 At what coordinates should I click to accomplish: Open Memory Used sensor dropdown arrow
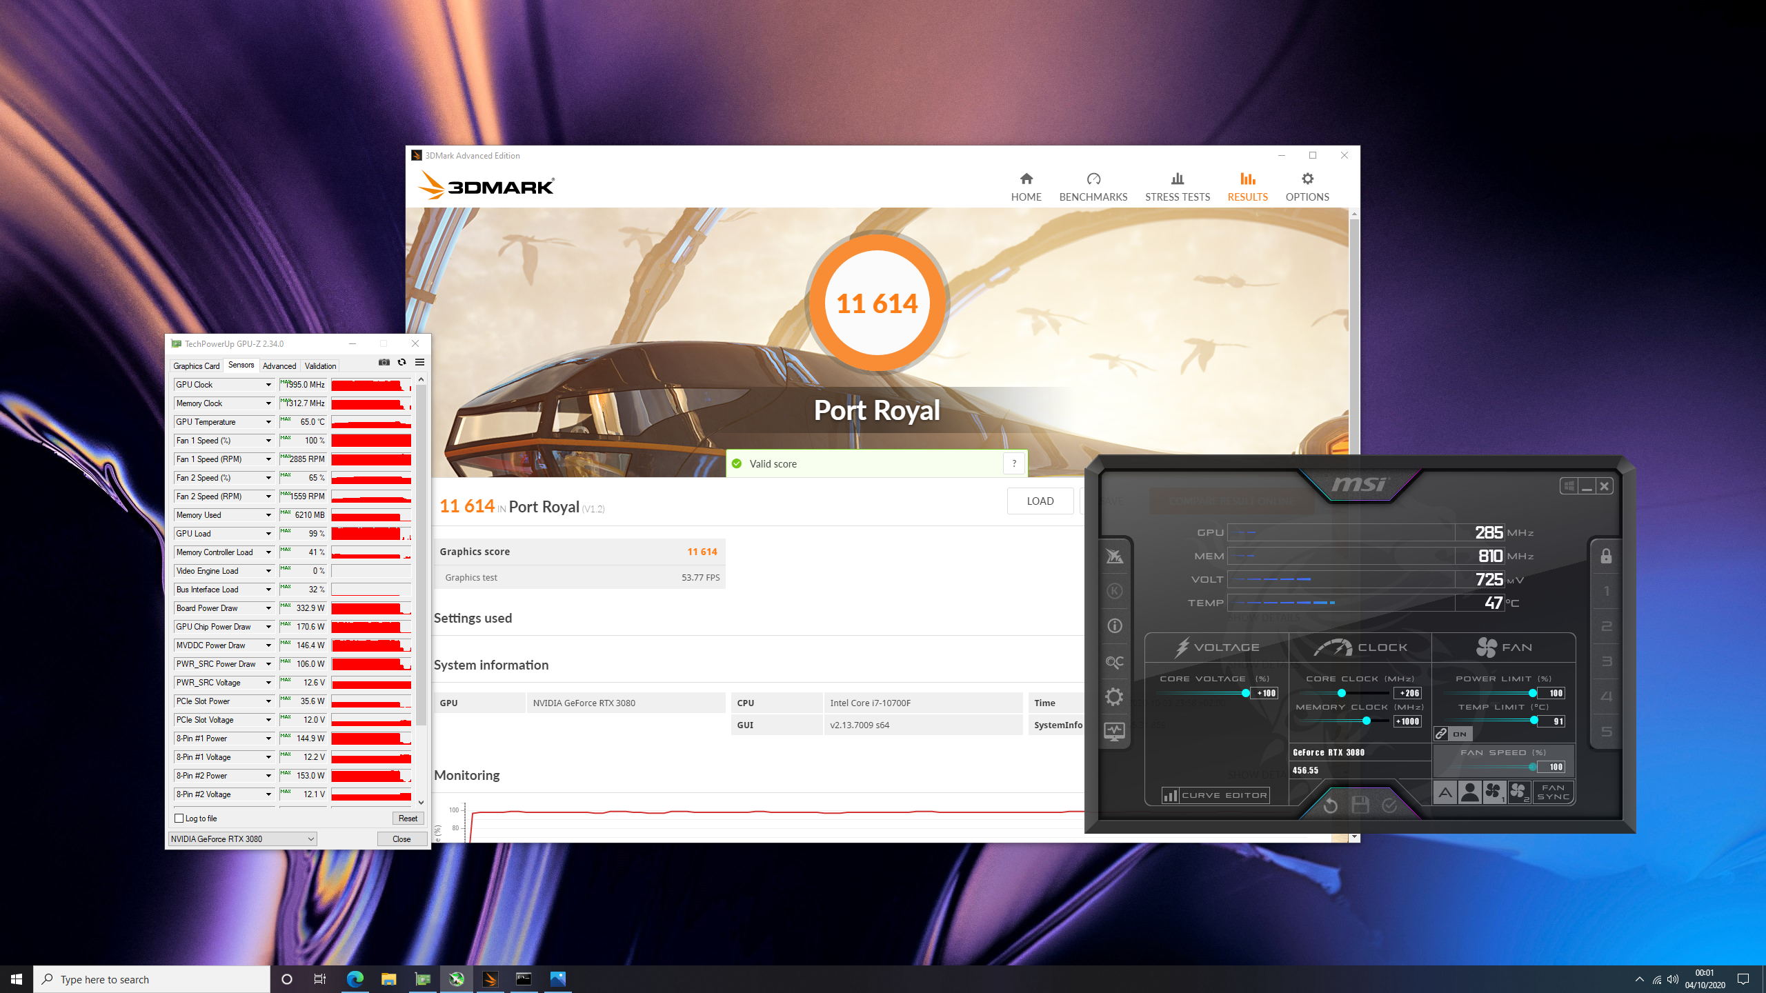(x=268, y=515)
